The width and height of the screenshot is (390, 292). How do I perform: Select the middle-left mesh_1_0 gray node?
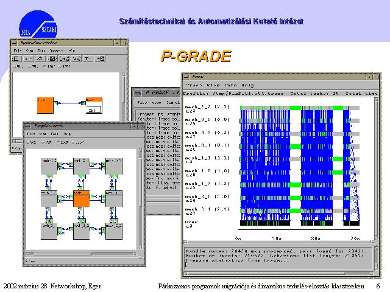(49, 199)
